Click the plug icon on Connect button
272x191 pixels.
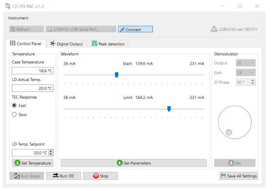tap(122, 29)
